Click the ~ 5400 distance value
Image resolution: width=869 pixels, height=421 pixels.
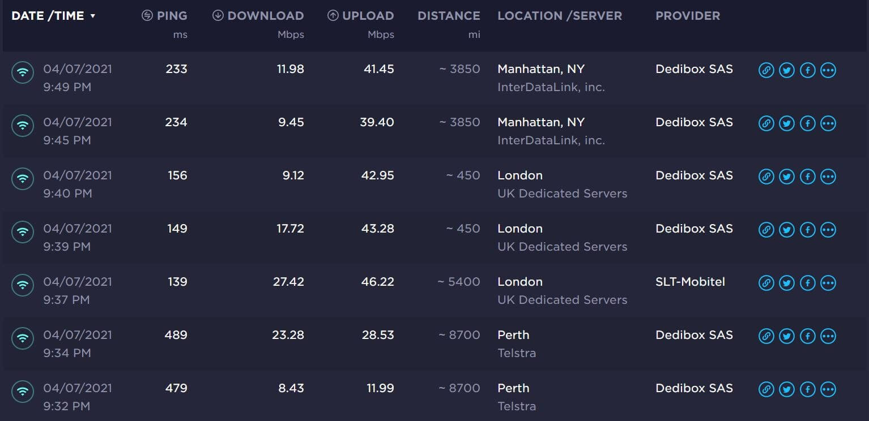(459, 282)
